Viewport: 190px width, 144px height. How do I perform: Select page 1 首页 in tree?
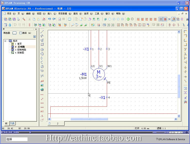click(18, 44)
